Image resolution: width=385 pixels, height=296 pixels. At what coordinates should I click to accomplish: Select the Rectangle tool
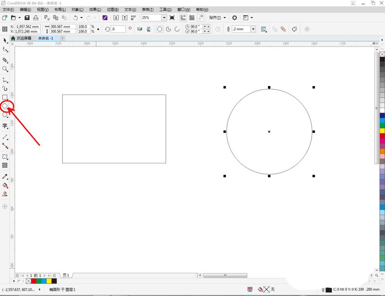pyautogui.click(x=5, y=97)
